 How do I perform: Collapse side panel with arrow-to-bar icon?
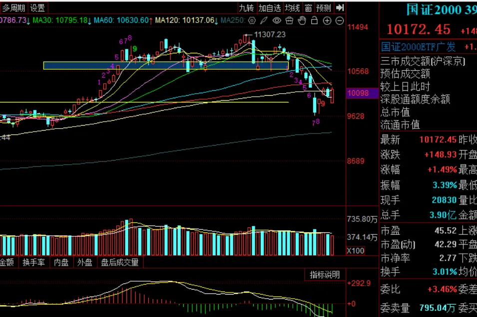340,7
